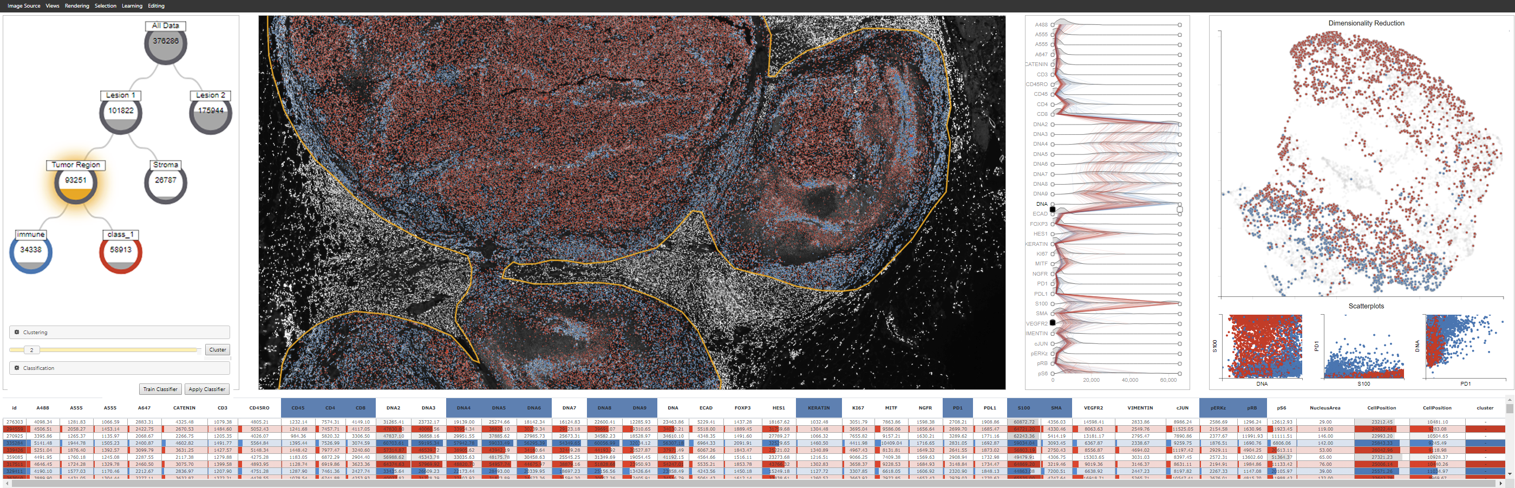The width and height of the screenshot is (1515, 488).
Task: Toggle the VEGFR2 channel marker square
Action: (x=1052, y=322)
